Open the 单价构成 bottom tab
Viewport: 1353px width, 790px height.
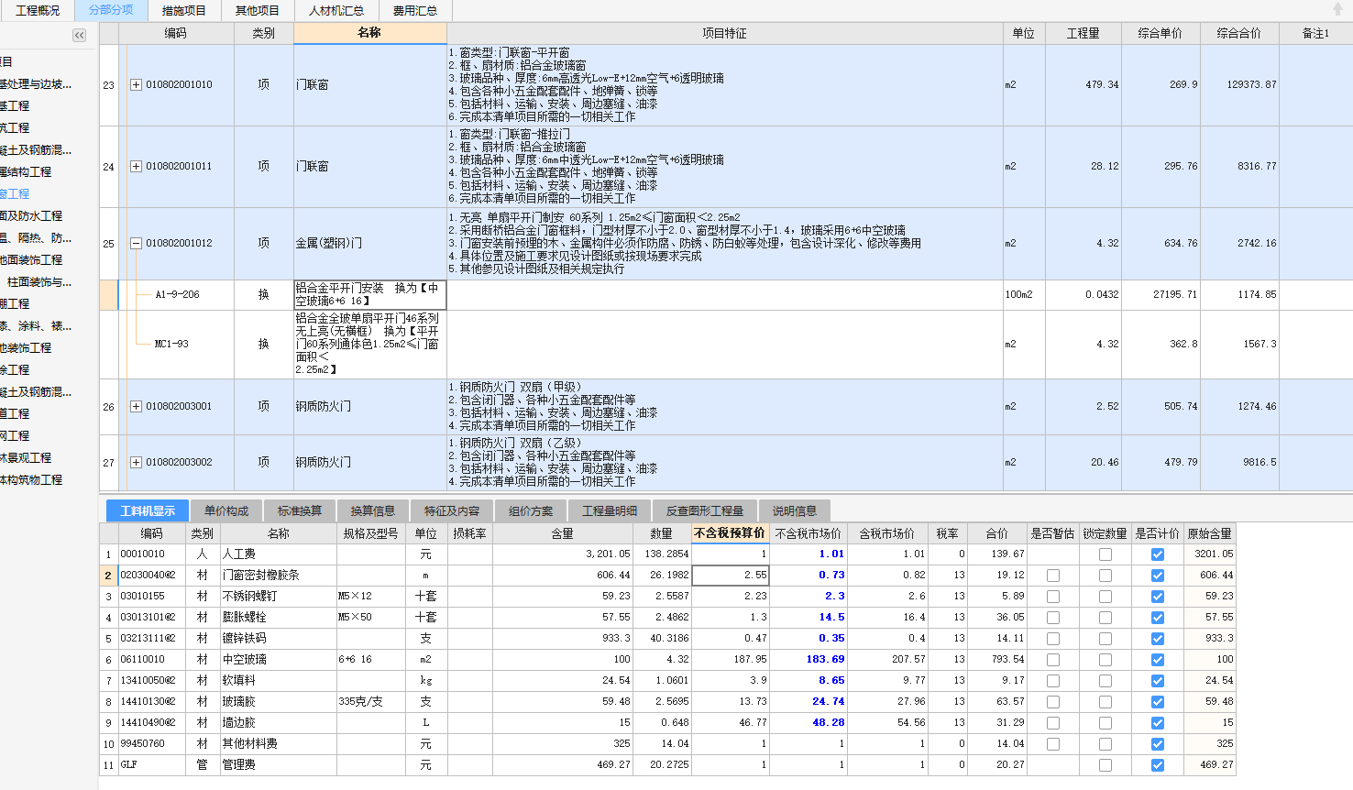(226, 510)
